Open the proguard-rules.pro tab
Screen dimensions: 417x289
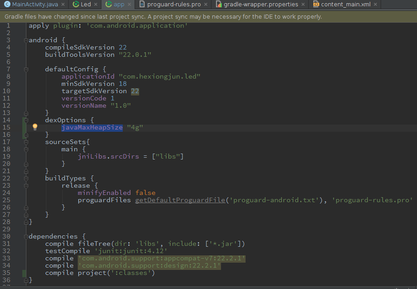pos(173,4)
